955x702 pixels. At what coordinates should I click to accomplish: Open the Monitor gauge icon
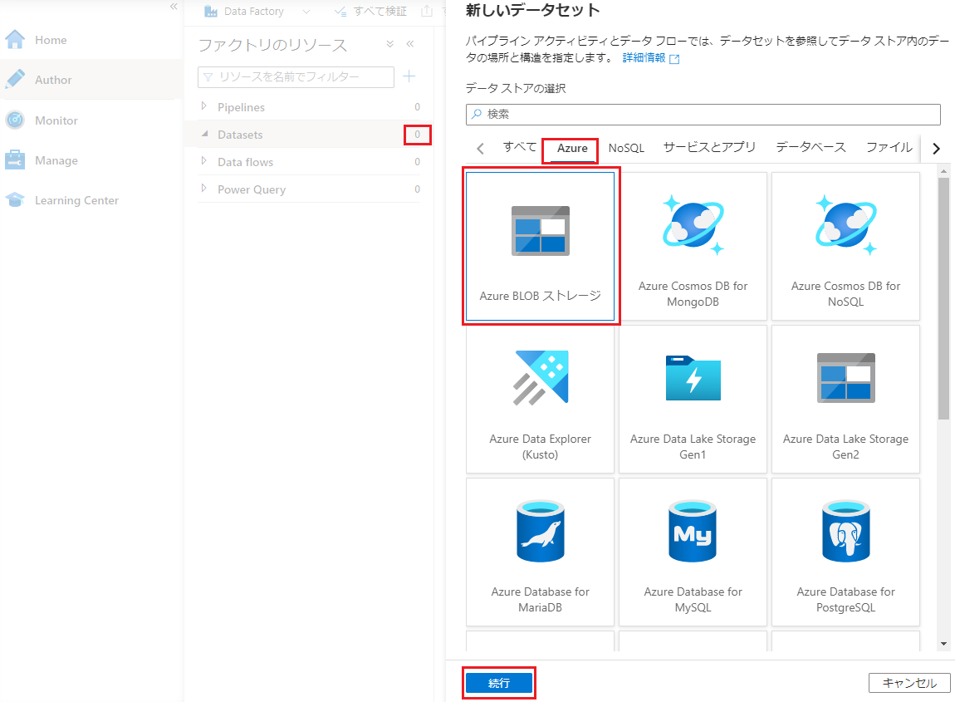point(15,120)
